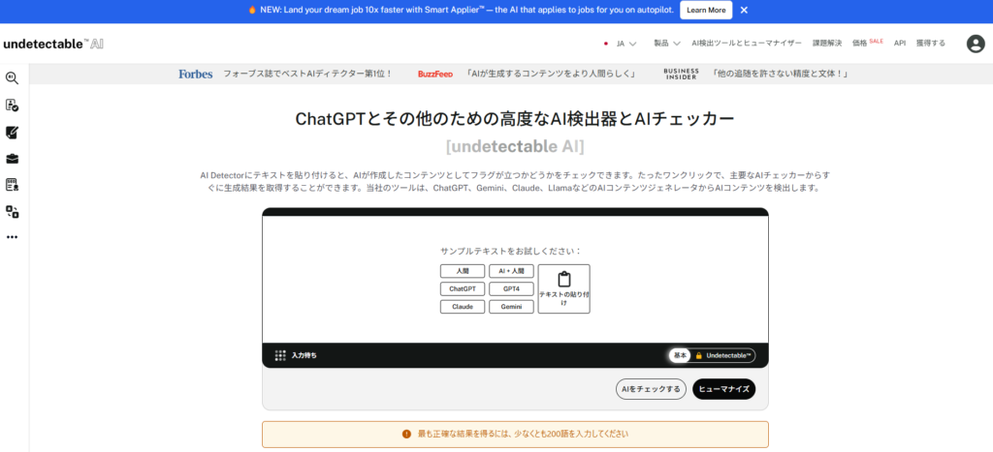The image size is (993, 452).
Task: Load the GPT4 sample text
Action: point(512,288)
